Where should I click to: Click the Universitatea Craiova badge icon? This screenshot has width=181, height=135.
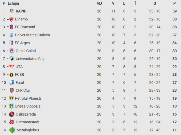11,35
